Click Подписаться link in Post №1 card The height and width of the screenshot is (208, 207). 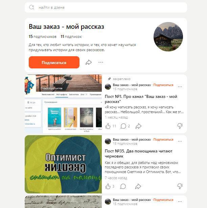click(163, 85)
